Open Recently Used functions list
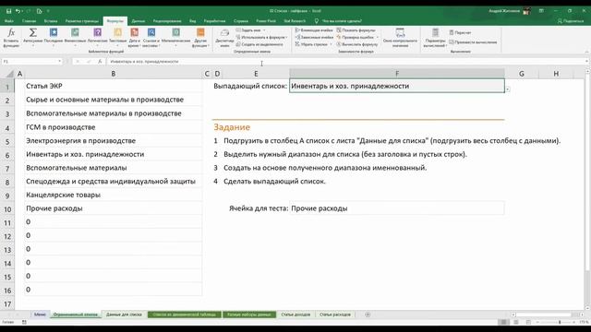The height and width of the screenshot is (332, 591). 54,38
